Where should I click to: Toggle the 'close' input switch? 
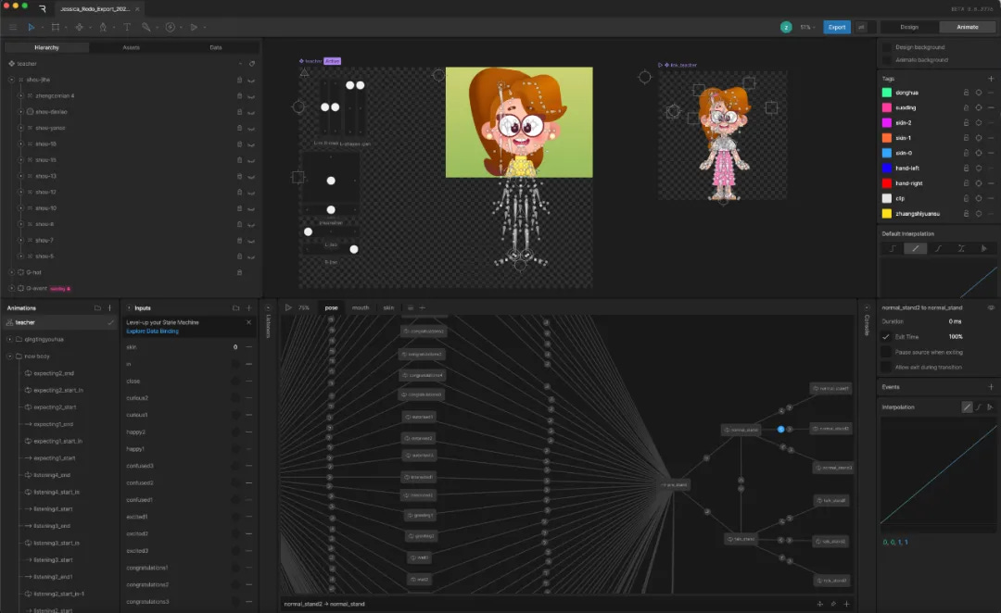point(235,381)
